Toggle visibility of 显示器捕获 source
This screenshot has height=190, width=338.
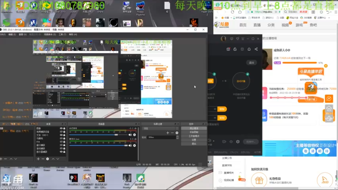tap(61, 152)
